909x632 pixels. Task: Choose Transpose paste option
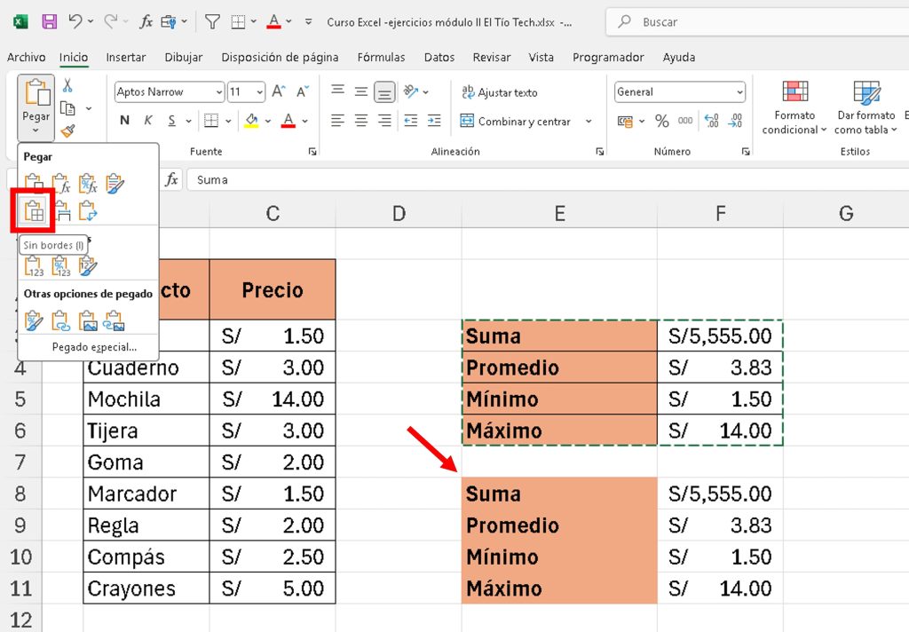tap(88, 211)
